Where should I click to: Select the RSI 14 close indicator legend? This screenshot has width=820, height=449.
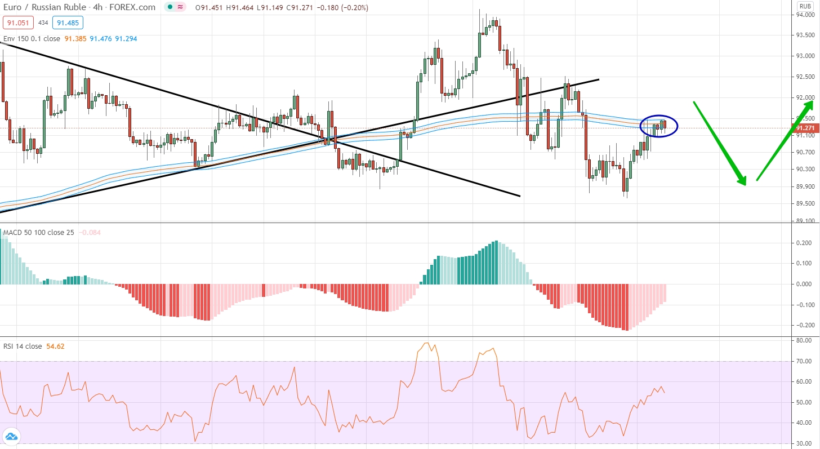pyautogui.click(x=23, y=346)
